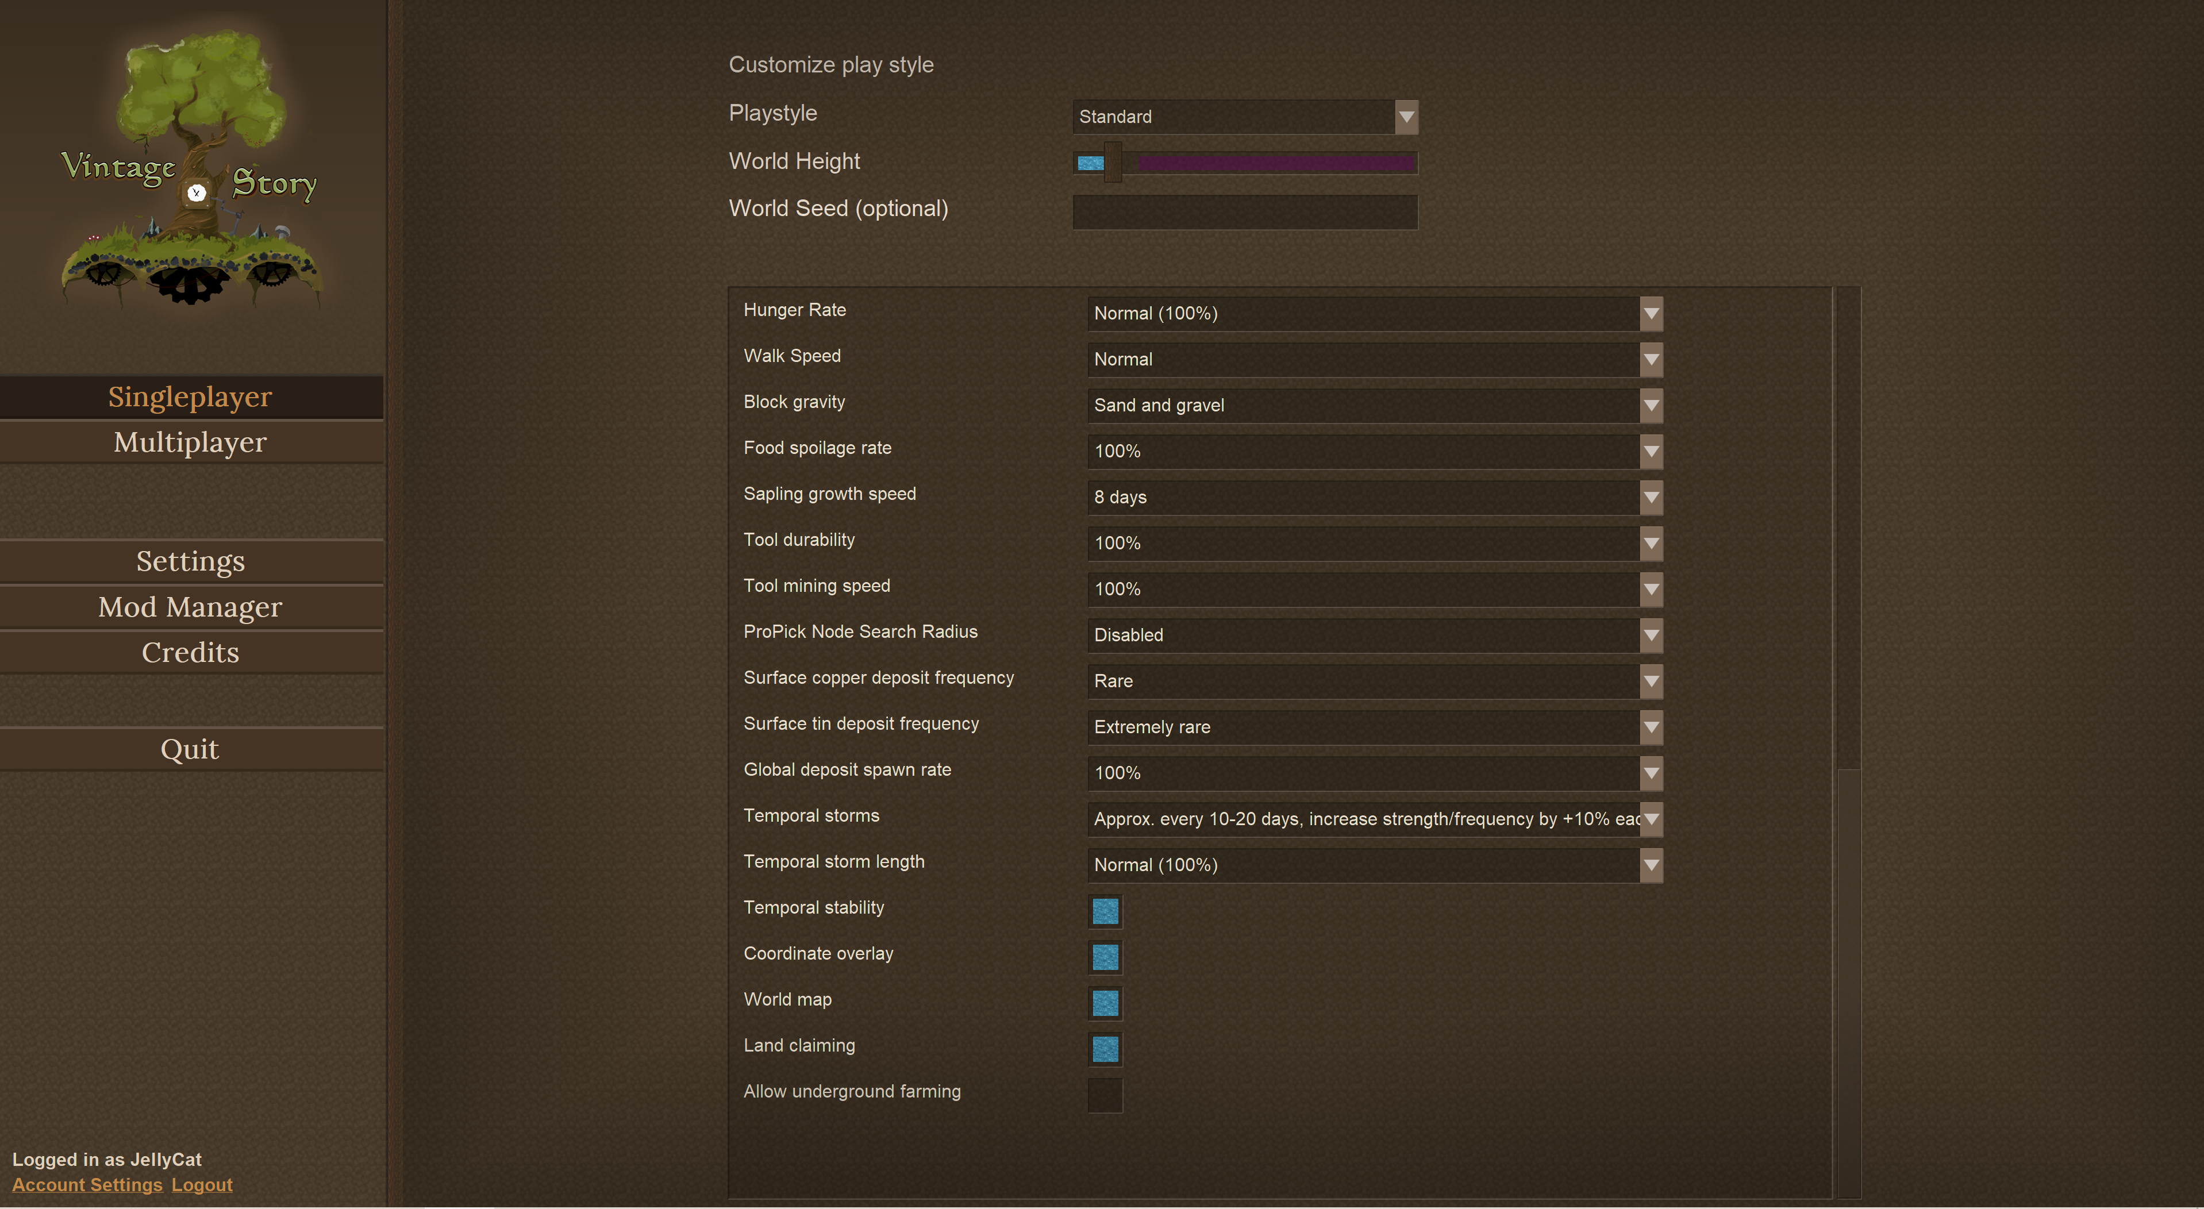The height and width of the screenshot is (1209, 2204).
Task: Focus the World Seed input field
Action: [1244, 211]
